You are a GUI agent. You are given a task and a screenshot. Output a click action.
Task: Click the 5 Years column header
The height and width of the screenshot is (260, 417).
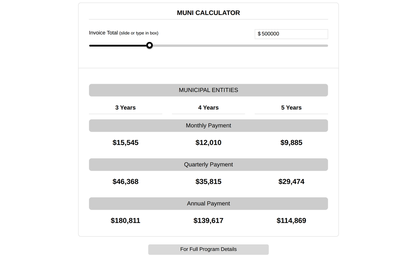(x=291, y=107)
